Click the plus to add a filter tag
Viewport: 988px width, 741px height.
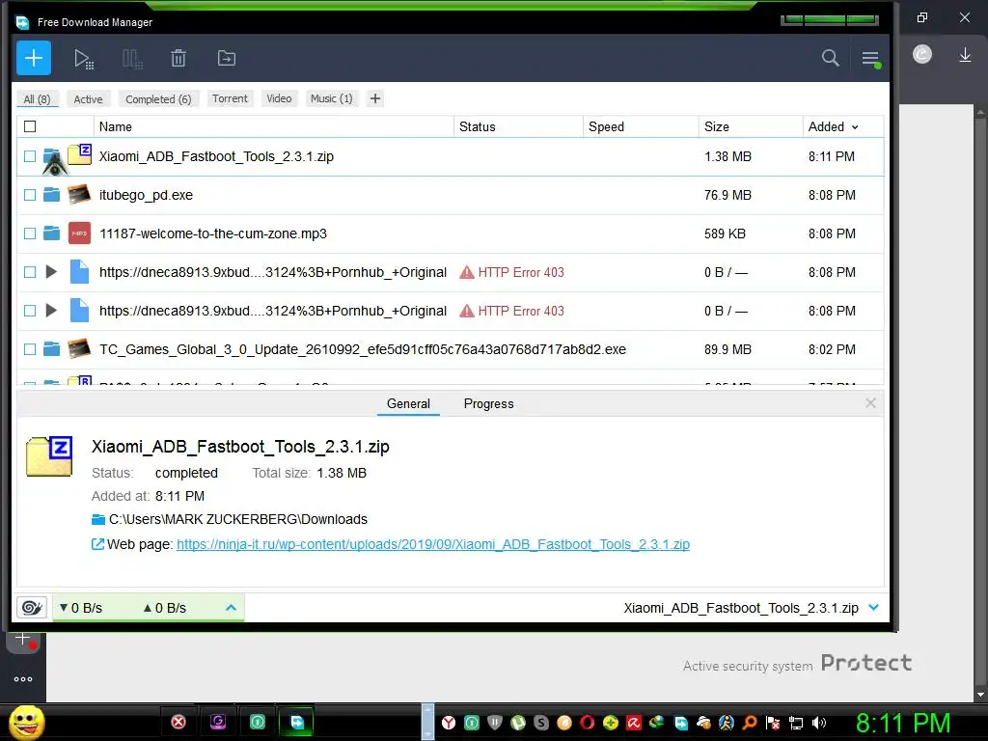375,98
